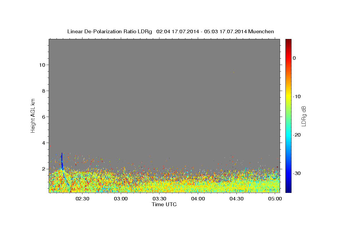
Task: Click the '05:00' time tick label
Action: (x=275, y=199)
